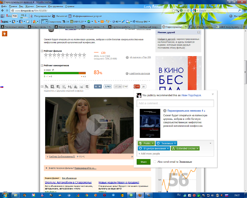The height and width of the screenshot is (198, 247).
Task: Open the Журнал menu
Action: 29,6
